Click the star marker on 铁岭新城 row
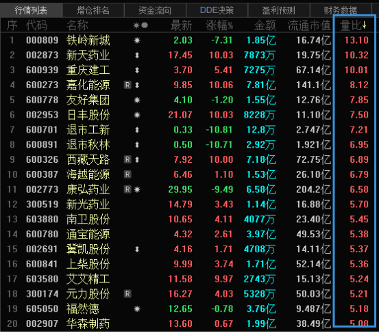 (137, 40)
